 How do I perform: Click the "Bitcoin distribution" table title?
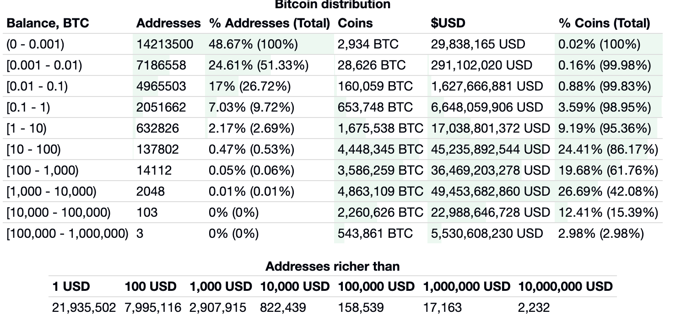click(x=332, y=5)
